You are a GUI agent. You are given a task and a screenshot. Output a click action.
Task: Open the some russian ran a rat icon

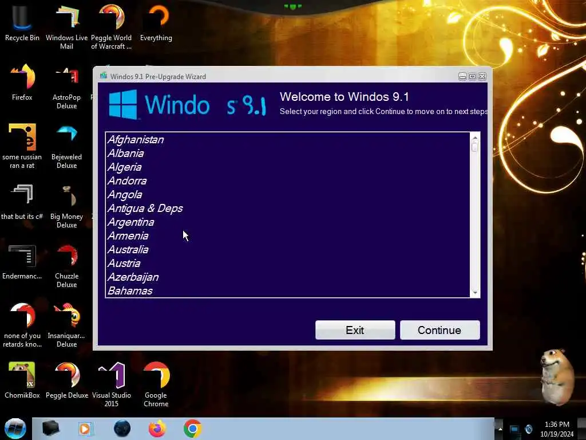pos(22,146)
